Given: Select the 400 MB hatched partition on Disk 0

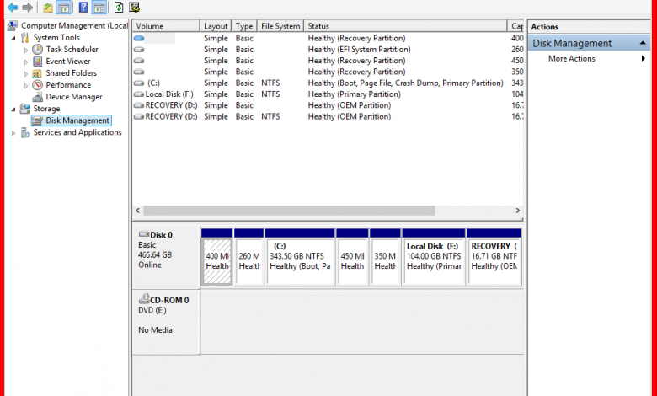Looking at the screenshot, I should point(217,262).
